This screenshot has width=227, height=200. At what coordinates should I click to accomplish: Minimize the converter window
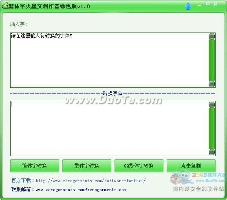(x=200, y=5)
